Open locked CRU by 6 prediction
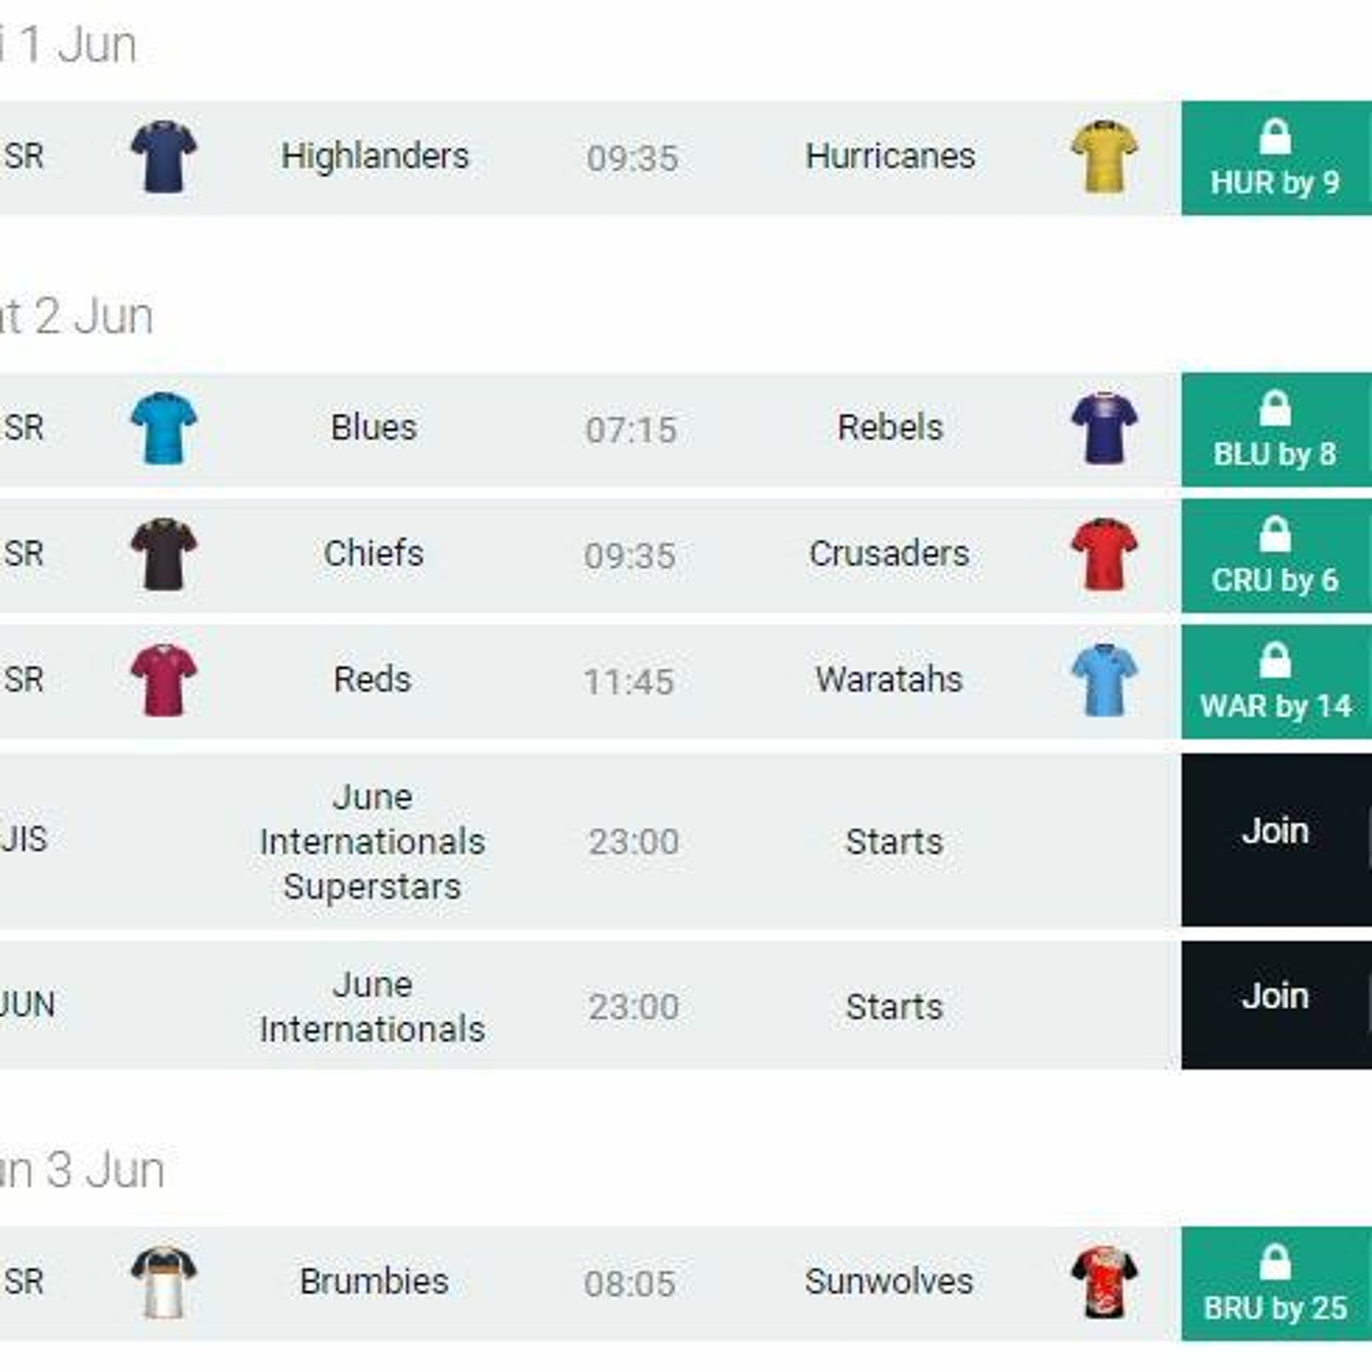 point(1276,555)
